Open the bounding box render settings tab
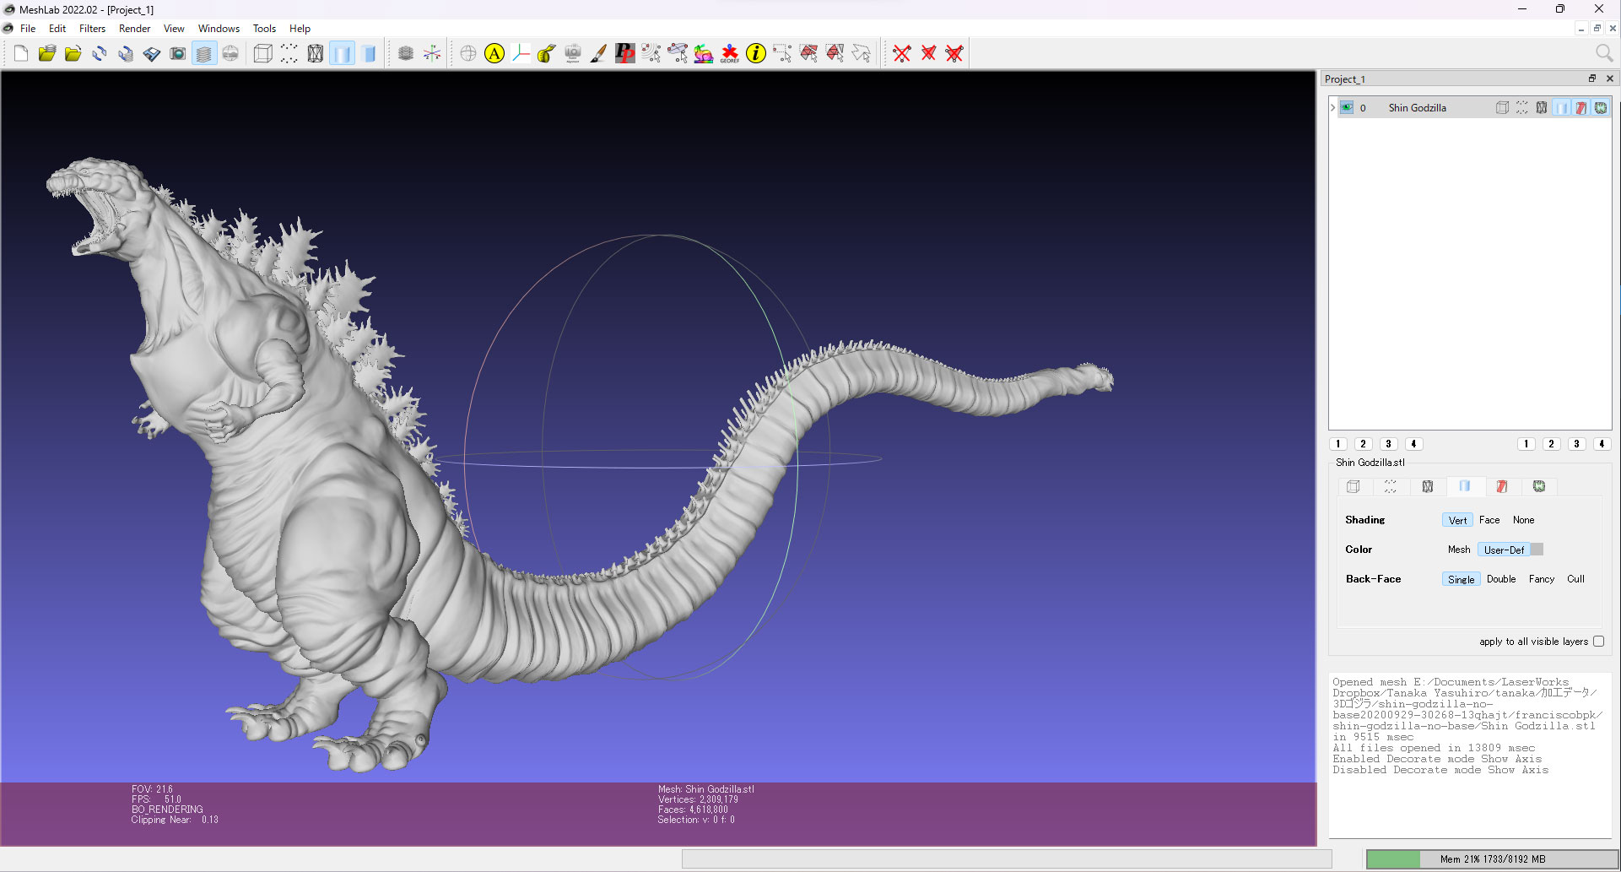 click(1354, 487)
